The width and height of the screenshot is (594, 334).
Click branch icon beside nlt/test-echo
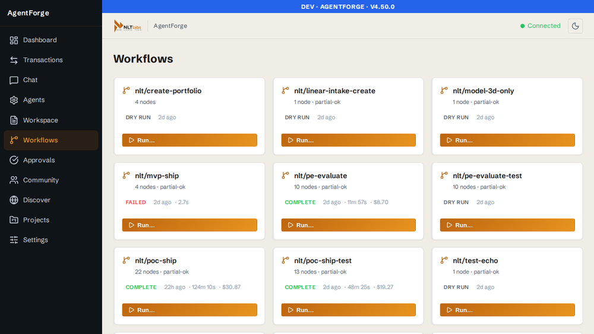click(x=444, y=260)
